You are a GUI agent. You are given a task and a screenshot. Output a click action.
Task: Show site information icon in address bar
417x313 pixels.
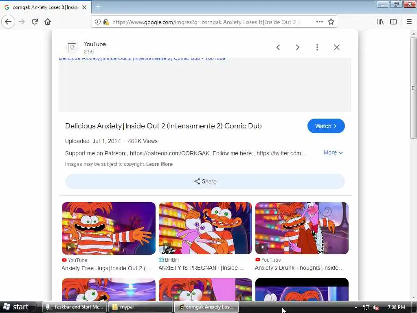[98, 22]
